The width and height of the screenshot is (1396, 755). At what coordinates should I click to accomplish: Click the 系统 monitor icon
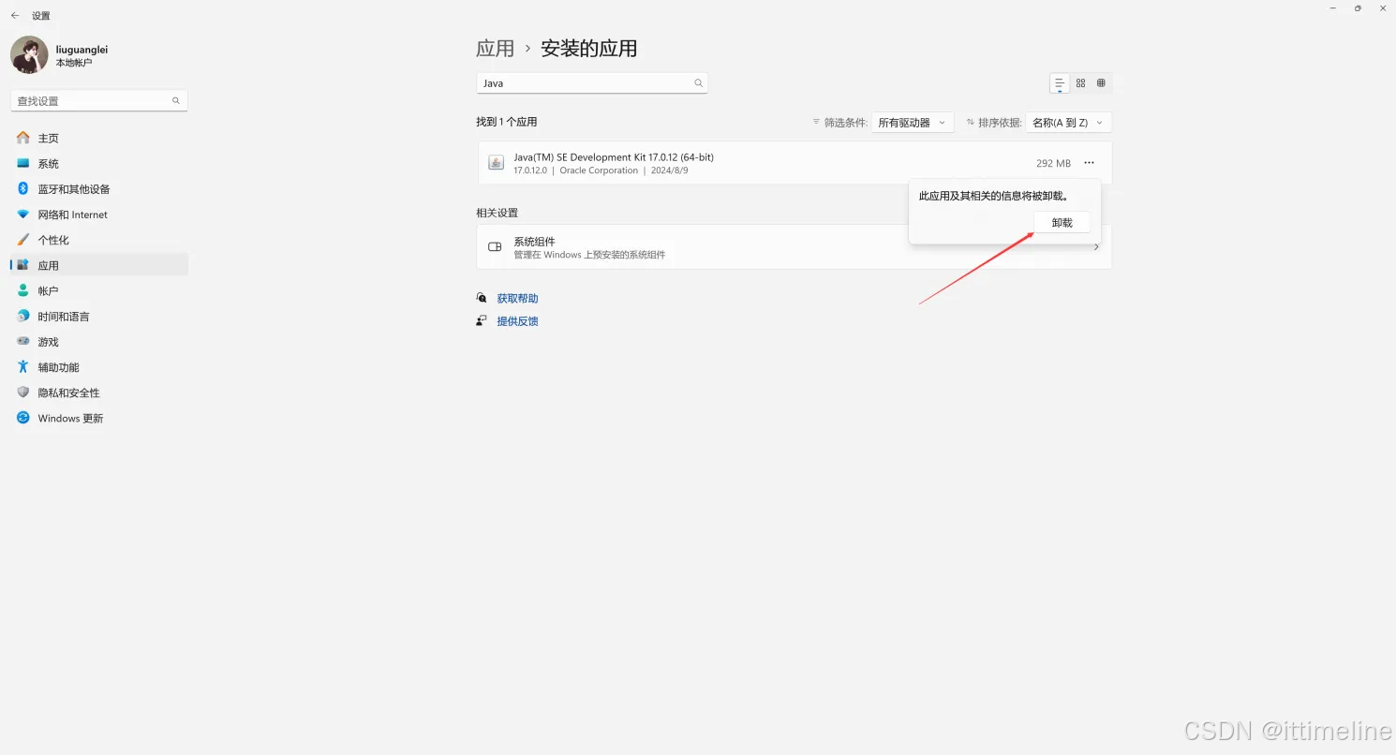point(23,163)
